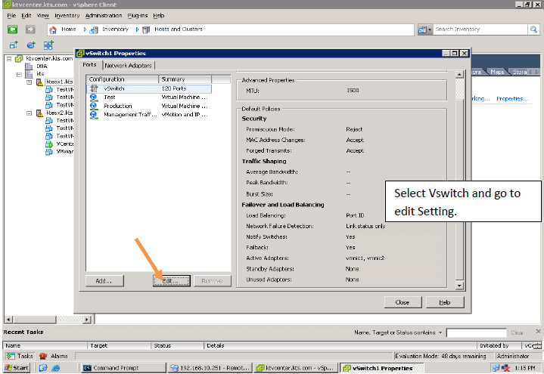The image size is (544, 374).
Task: Click the first toolbar icon below back arrow
Action: [14, 45]
